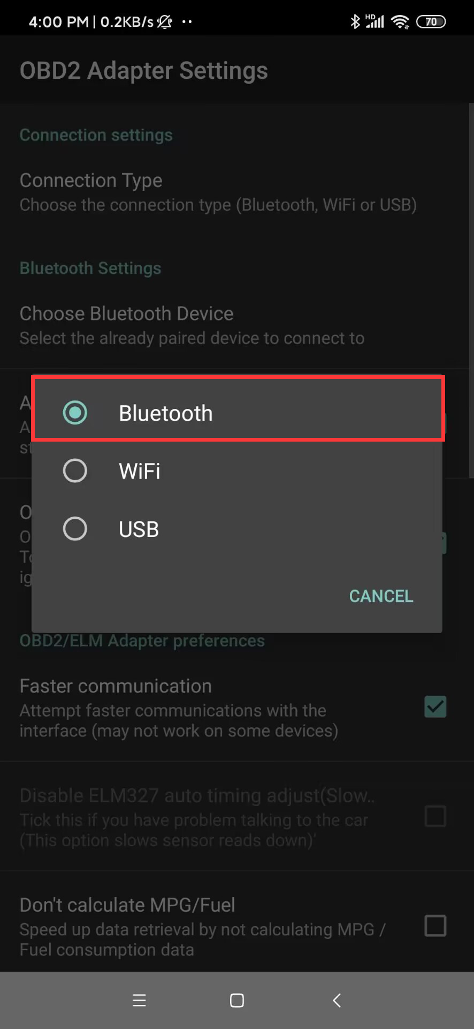Click the settings list scrollbar

click(x=471, y=289)
